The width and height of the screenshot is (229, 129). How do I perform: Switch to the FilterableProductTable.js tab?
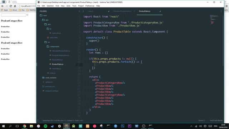pos(122,11)
